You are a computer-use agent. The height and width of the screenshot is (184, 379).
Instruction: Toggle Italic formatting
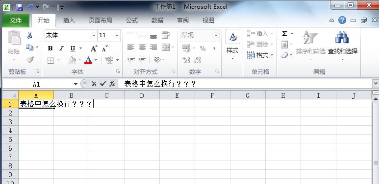coord(61,48)
